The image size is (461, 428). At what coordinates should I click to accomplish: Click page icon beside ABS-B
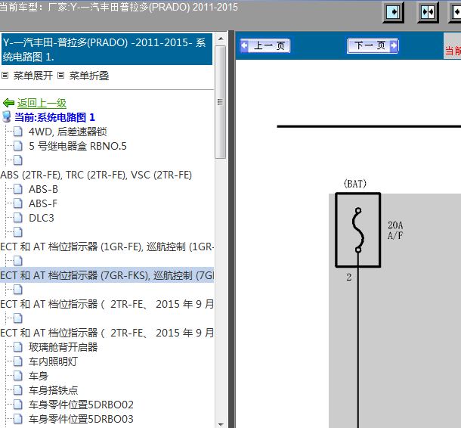18,189
